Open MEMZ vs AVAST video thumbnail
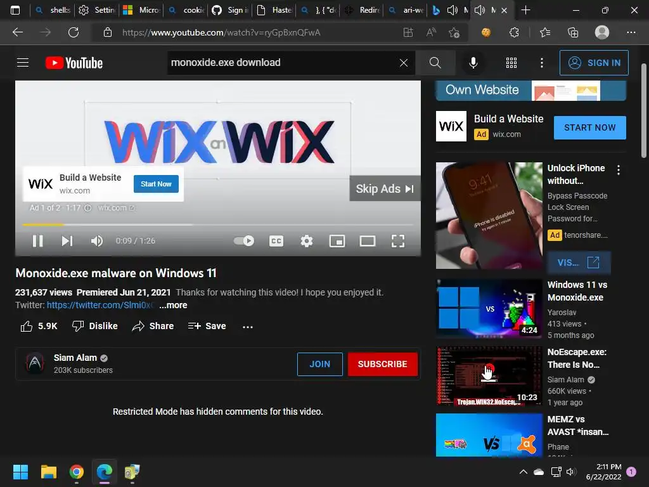Viewport: 649px width, 487px height. click(489, 435)
